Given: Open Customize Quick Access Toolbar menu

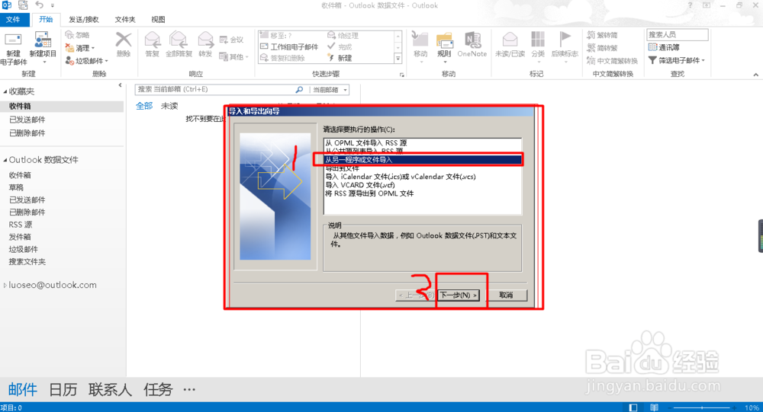Looking at the screenshot, I should pos(53,5).
